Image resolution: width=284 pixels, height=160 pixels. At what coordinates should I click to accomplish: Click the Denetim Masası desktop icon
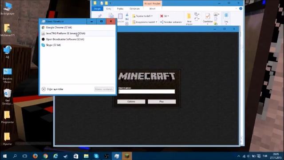click(8, 76)
